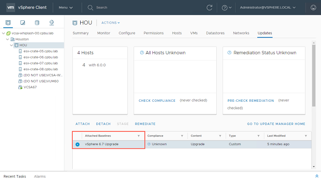Click the search magnifier icon
This screenshot has height=180, width=321.
click(x=90, y=8)
